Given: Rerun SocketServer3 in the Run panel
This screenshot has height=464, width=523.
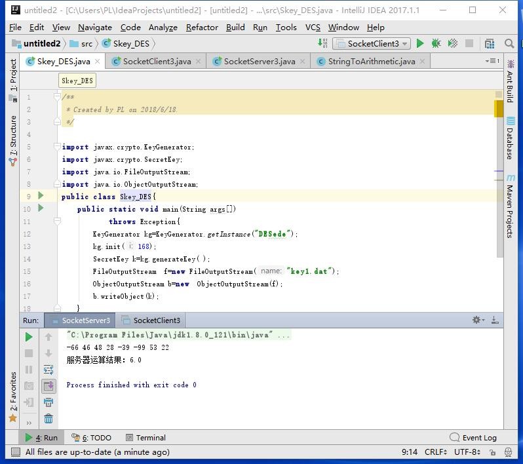Looking at the screenshot, I should click(29, 337).
